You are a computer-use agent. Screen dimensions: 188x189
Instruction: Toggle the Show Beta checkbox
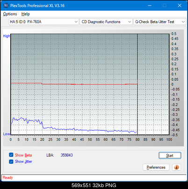click(x=11, y=155)
